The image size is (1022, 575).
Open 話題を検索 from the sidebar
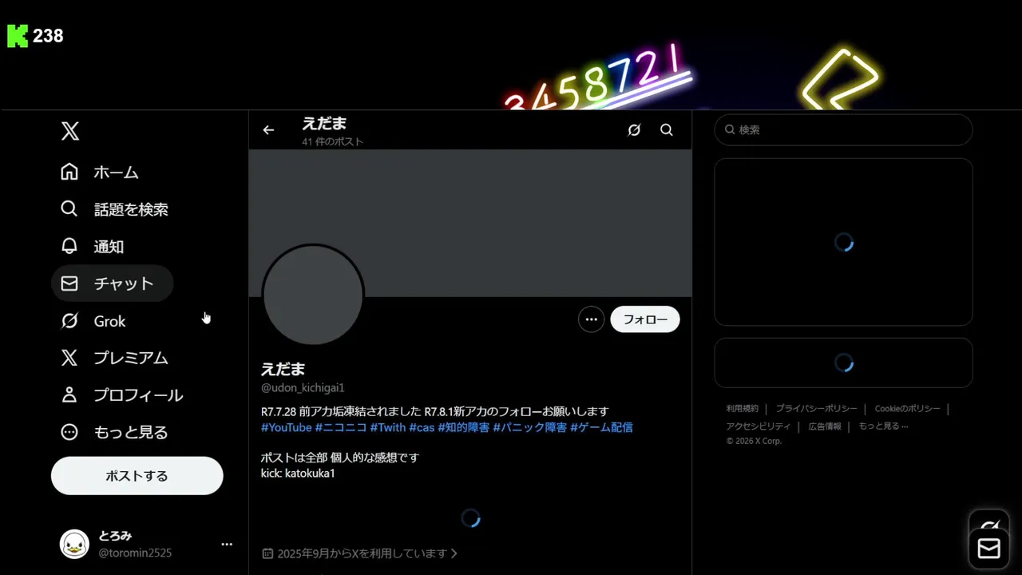click(x=115, y=209)
